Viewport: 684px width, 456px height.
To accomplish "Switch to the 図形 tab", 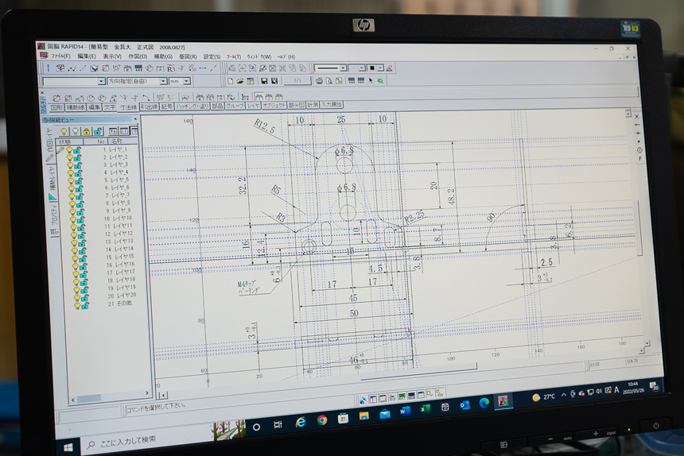I will pyautogui.click(x=56, y=107).
